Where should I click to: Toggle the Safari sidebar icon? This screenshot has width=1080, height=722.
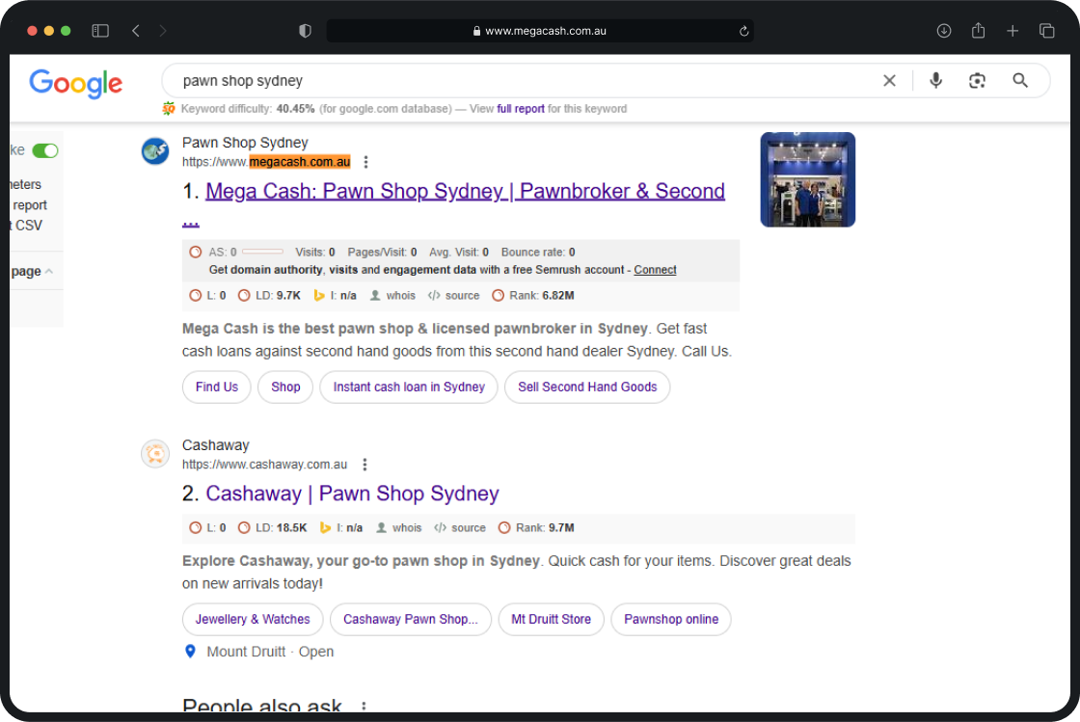click(100, 30)
